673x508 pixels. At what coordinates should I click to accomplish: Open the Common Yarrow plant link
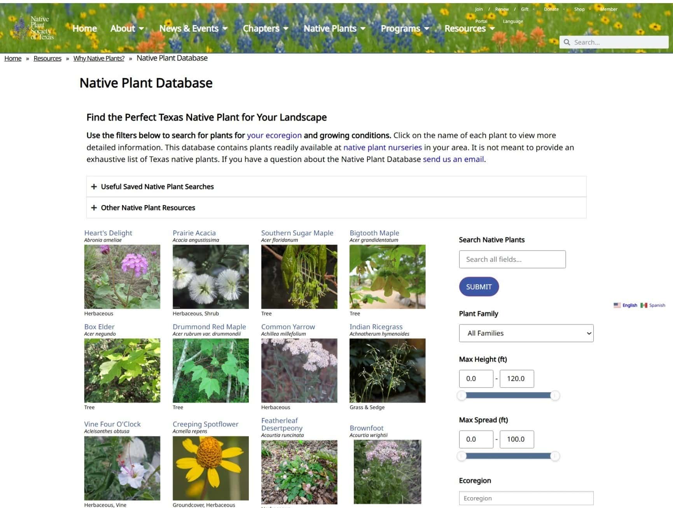(288, 327)
